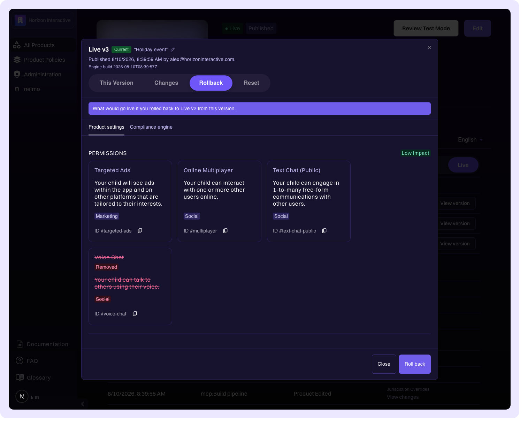Switch to the Reset tab
The image size is (528, 427).
pyautogui.click(x=251, y=83)
